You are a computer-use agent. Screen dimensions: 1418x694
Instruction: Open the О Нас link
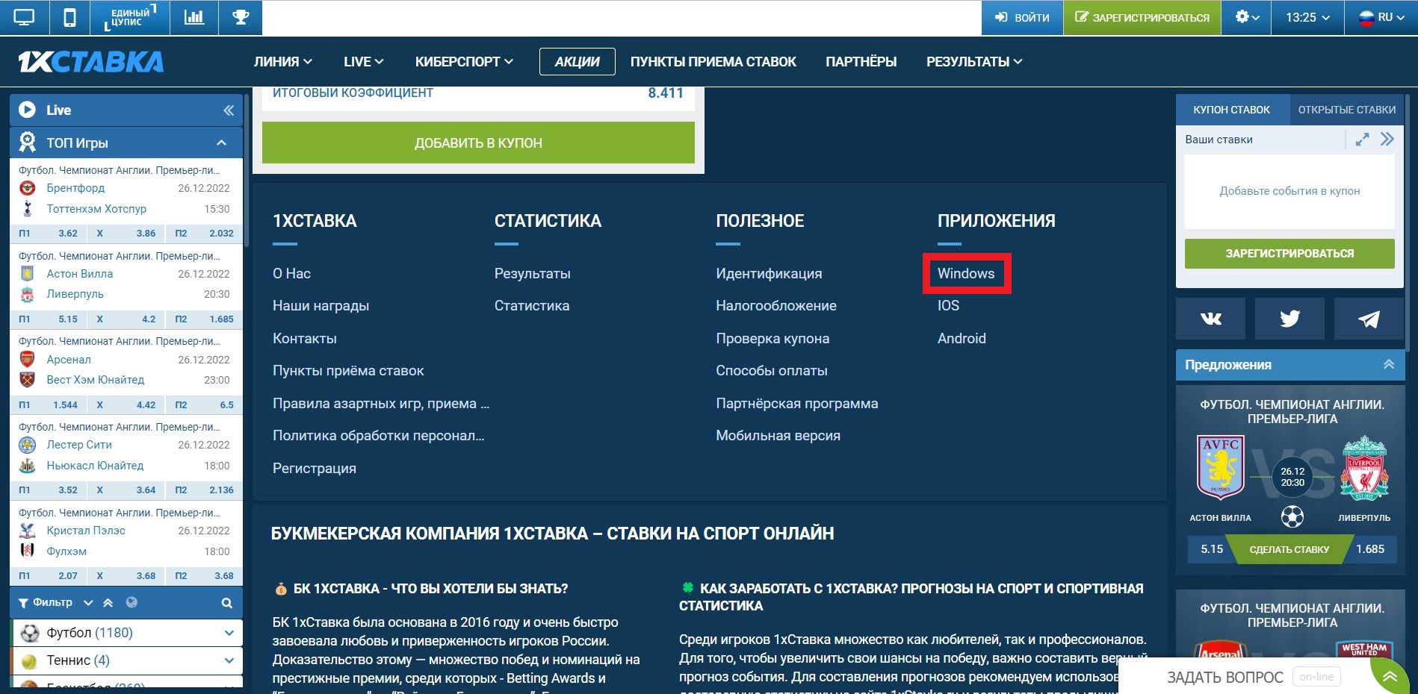point(291,274)
